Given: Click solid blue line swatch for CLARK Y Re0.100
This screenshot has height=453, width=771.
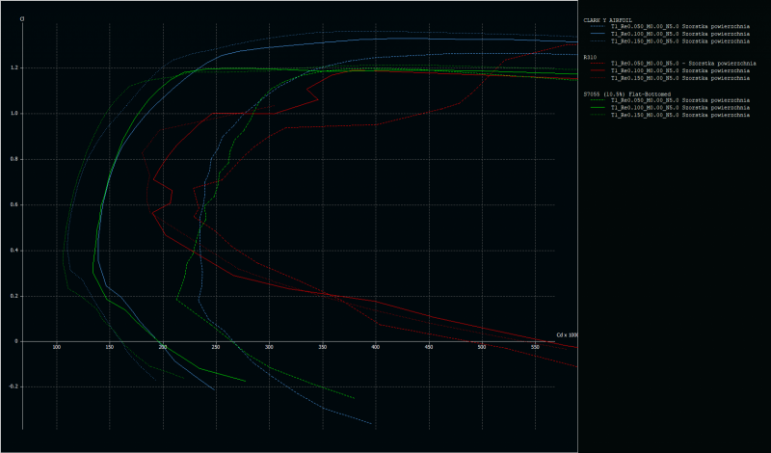Looking at the screenshot, I should (596, 35).
